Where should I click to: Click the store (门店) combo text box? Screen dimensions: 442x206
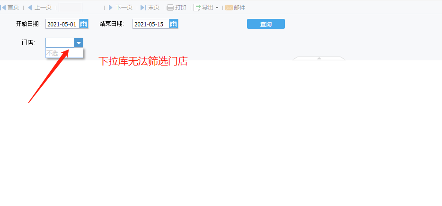pos(60,42)
